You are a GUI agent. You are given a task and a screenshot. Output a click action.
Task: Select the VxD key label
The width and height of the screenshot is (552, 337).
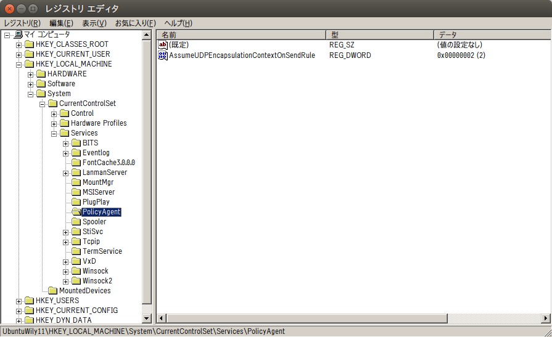pyautogui.click(x=89, y=261)
